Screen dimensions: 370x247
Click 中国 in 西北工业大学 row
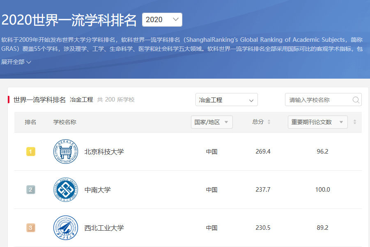point(211,228)
